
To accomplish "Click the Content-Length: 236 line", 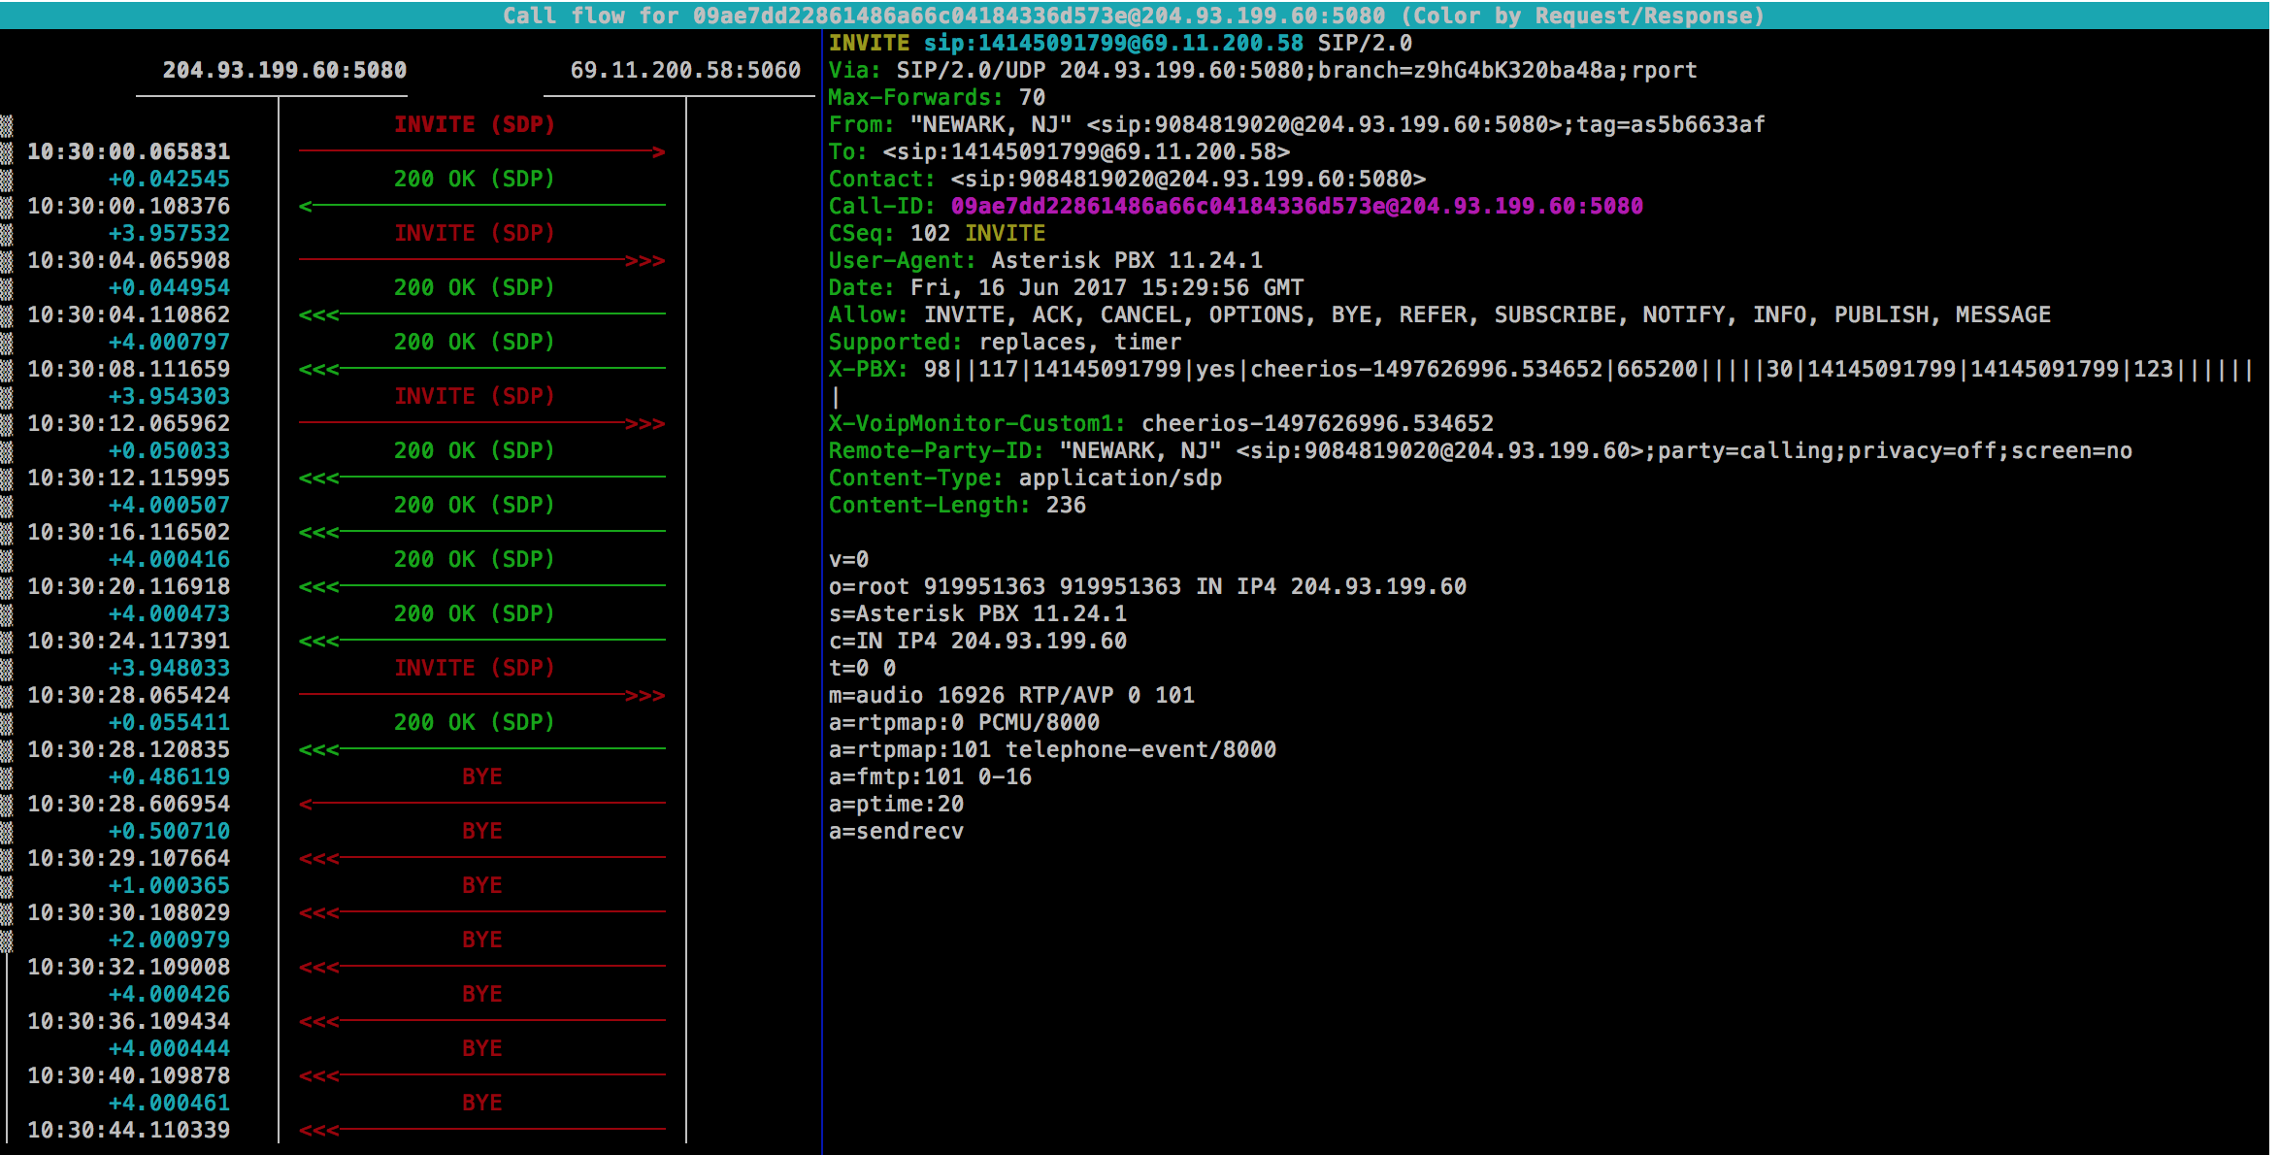I will (957, 505).
